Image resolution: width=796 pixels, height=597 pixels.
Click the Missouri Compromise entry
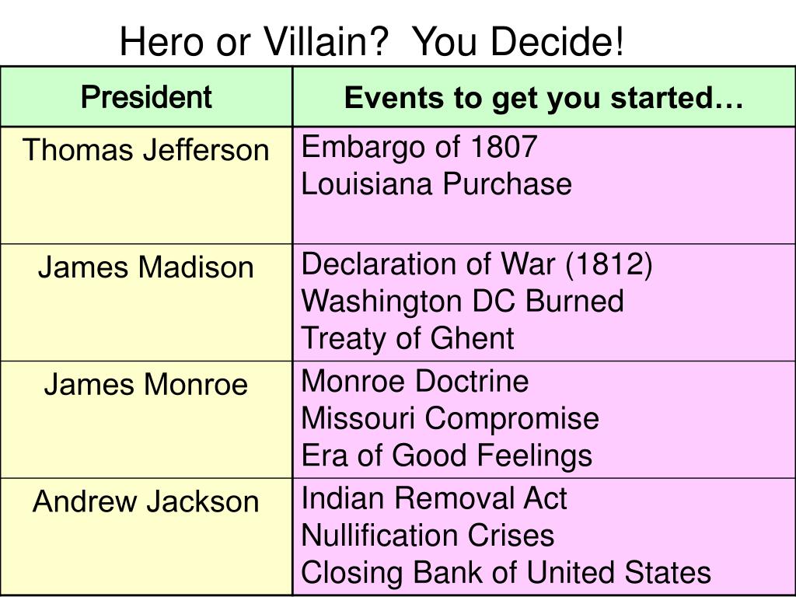pos(450,419)
